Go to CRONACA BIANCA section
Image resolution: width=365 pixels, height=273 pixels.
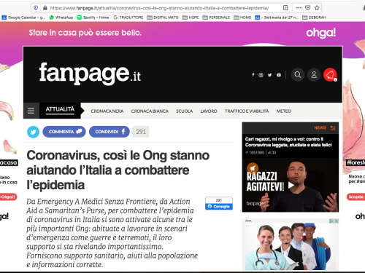[150, 111]
